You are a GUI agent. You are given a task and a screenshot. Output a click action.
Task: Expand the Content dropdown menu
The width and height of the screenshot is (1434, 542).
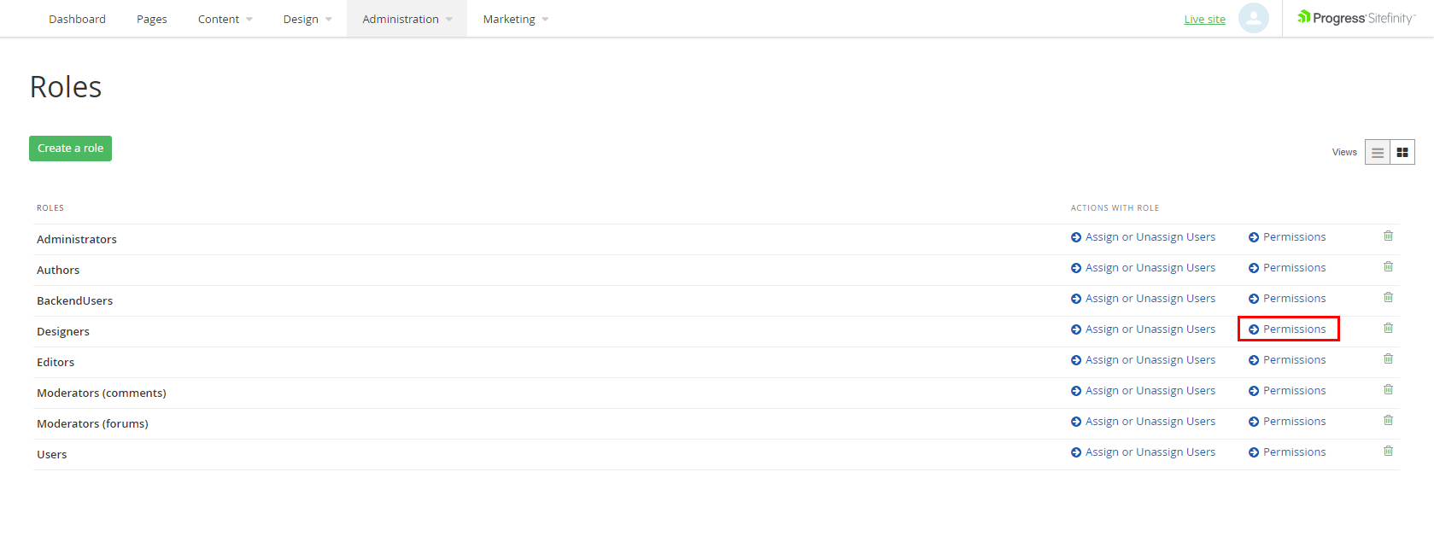225,19
